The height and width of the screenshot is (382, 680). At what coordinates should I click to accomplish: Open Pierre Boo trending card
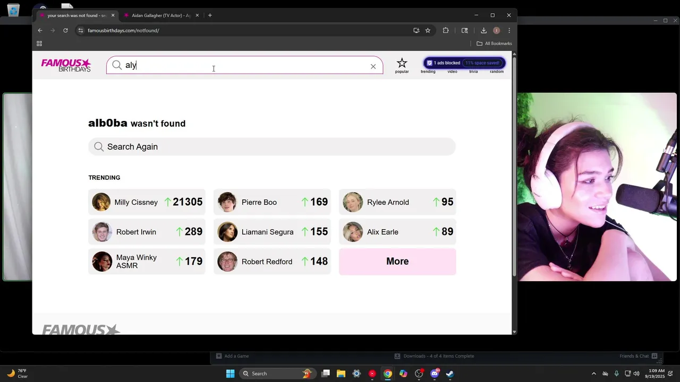pyautogui.click(x=272, y=202)
